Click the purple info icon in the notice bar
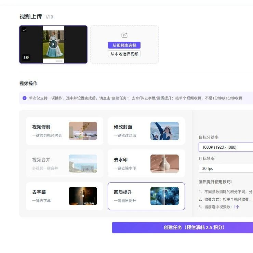Viewport: 253px width, 253px height. pyautogui.click(x=25, y=98)
